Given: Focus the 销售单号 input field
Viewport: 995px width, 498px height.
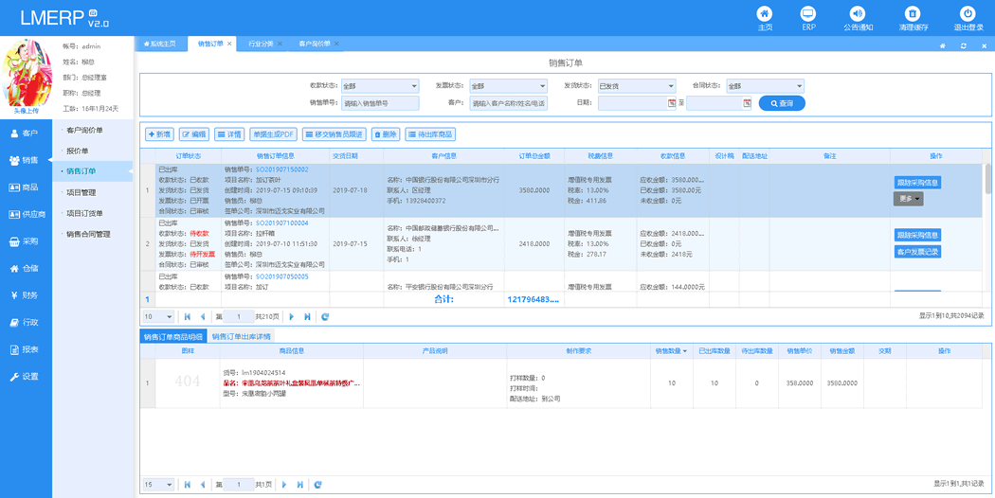Looking at the screenshot, I should (x=380, y=103).
